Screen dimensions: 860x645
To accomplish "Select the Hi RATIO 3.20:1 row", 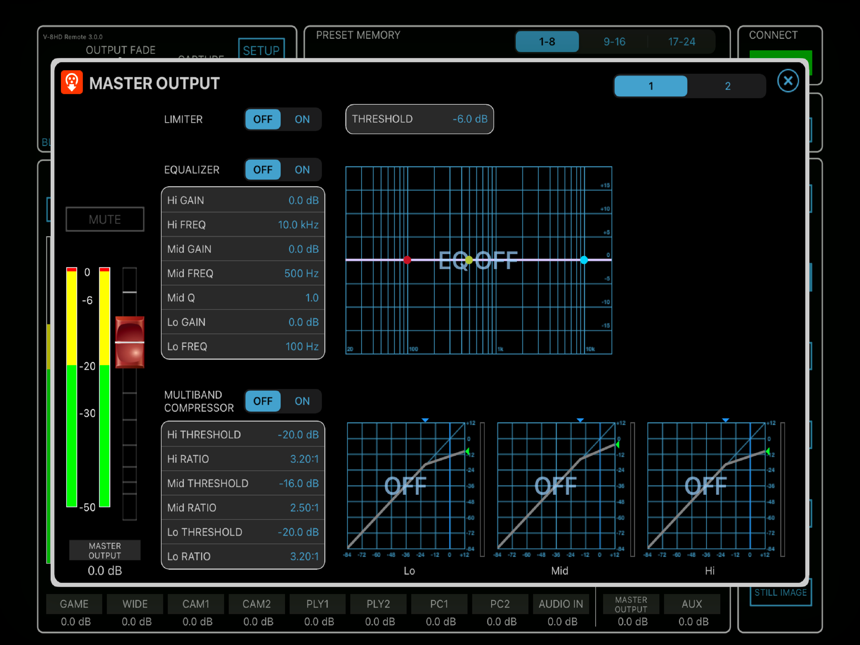I will (243, 459).
